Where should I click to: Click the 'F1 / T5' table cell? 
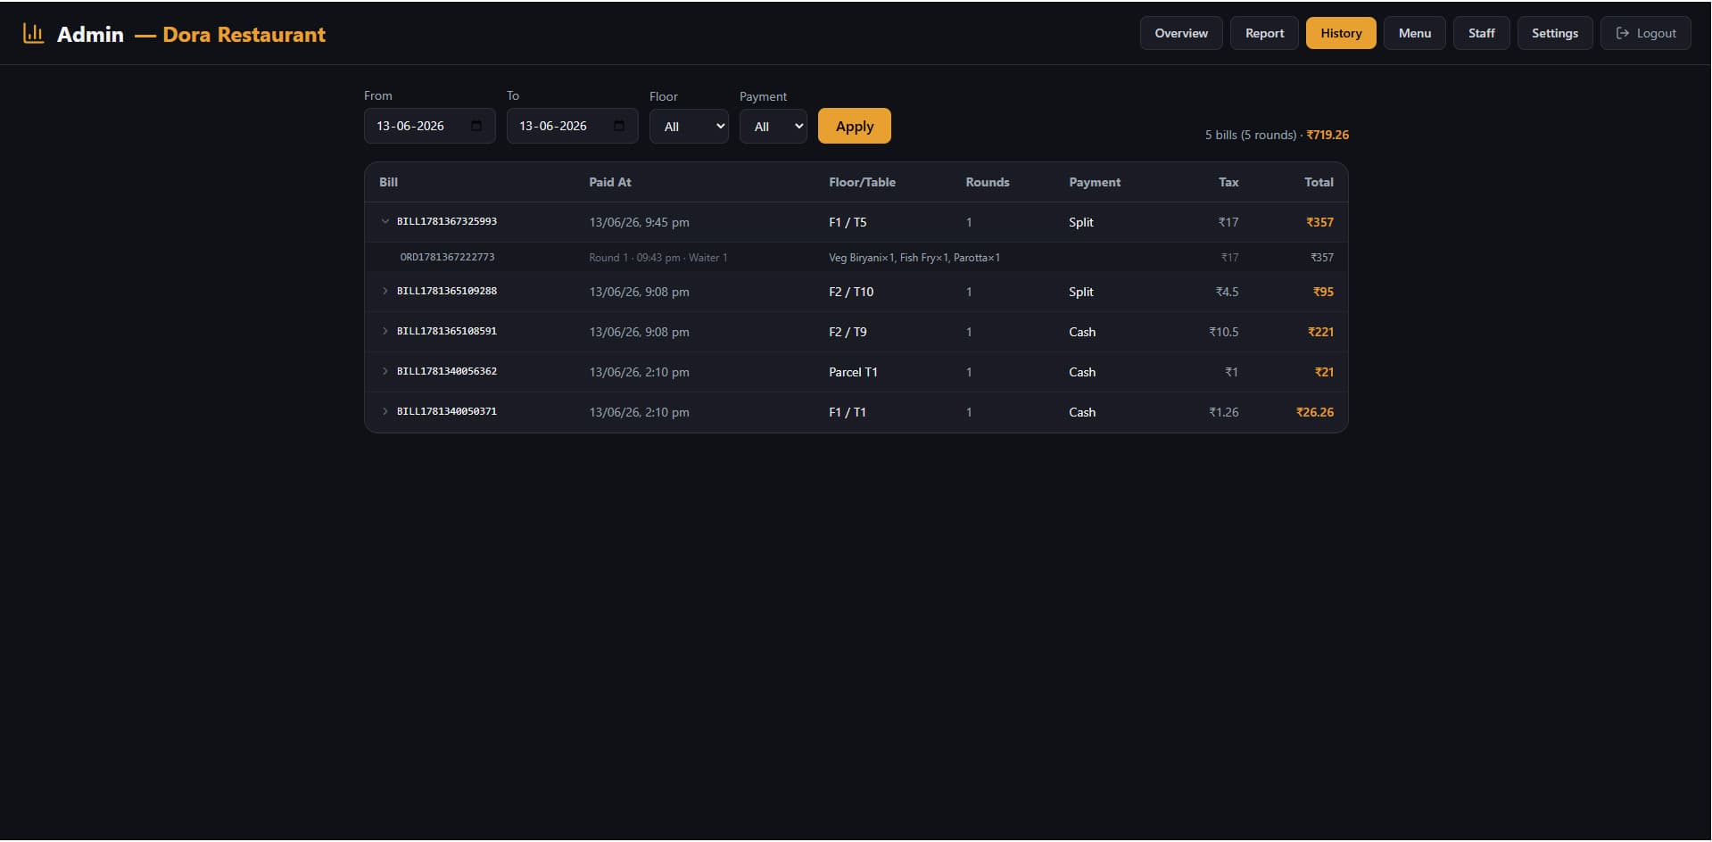click(848, 222)
